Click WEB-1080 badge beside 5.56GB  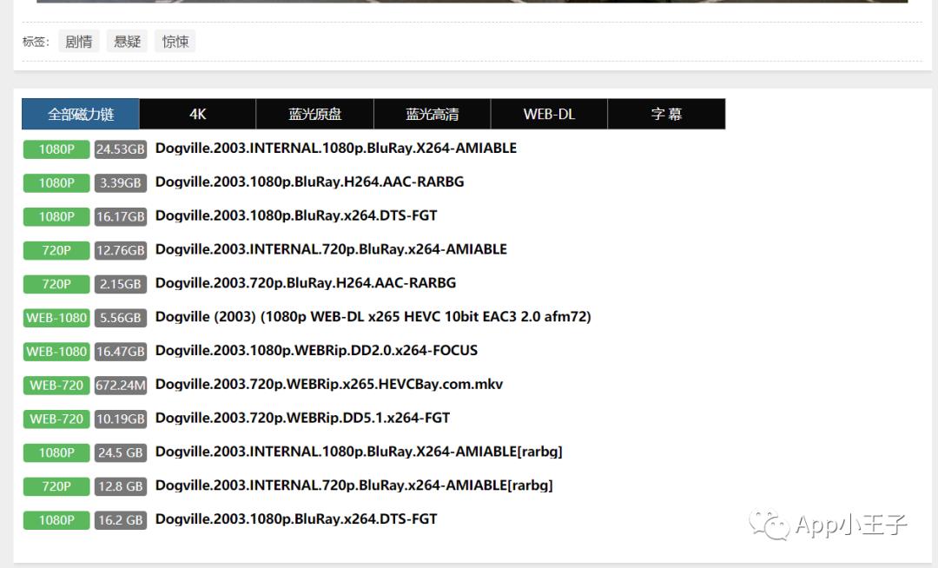pos(56,318)
